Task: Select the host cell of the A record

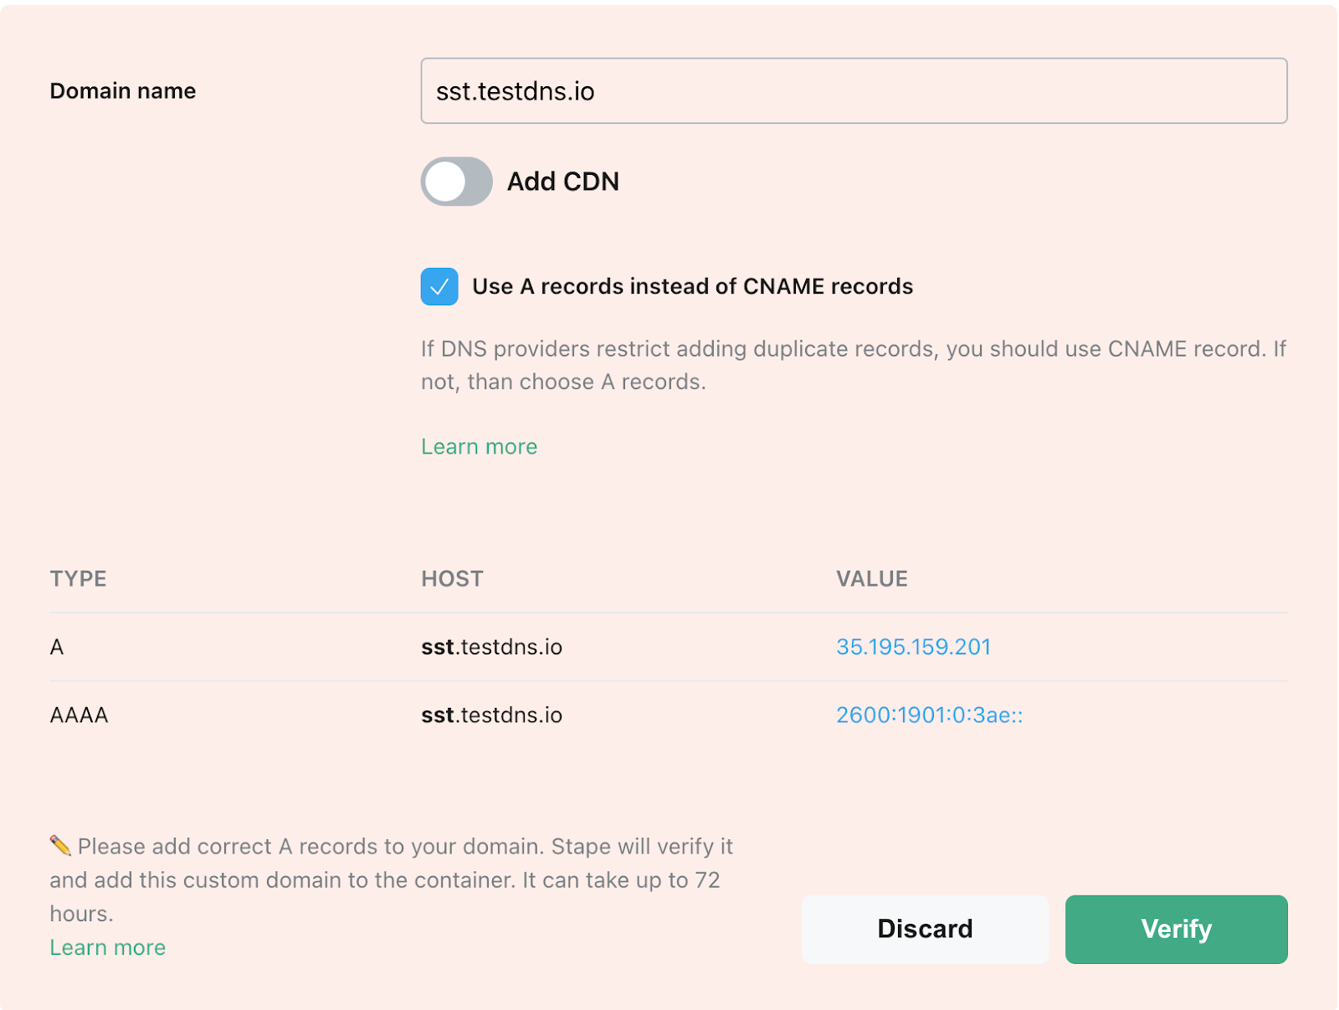Action: (x=491, y=647)
